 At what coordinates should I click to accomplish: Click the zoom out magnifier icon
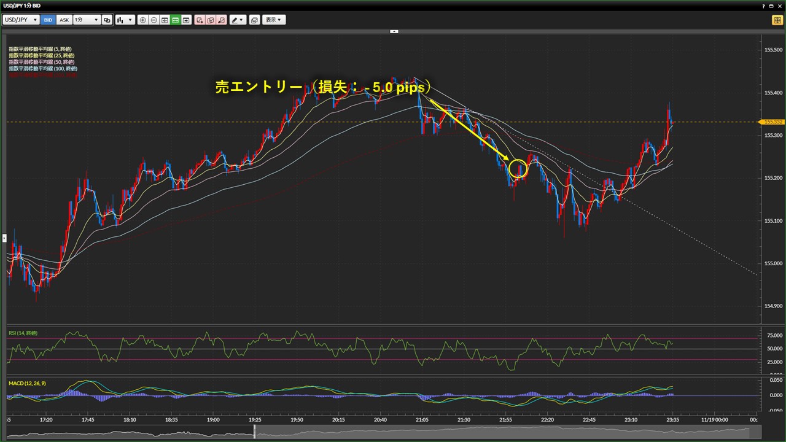click(x=154, y=20)
